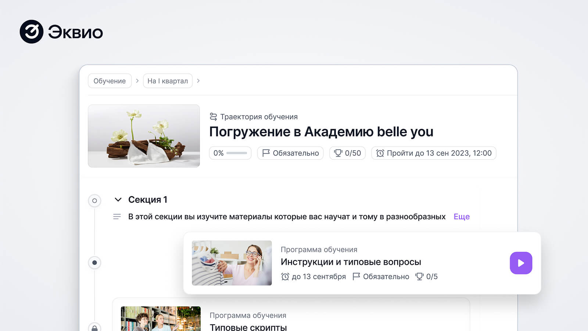Screen dimensions: 588x331
Task: Click the Траектория обучения route icon
Action: click(213, 117)
